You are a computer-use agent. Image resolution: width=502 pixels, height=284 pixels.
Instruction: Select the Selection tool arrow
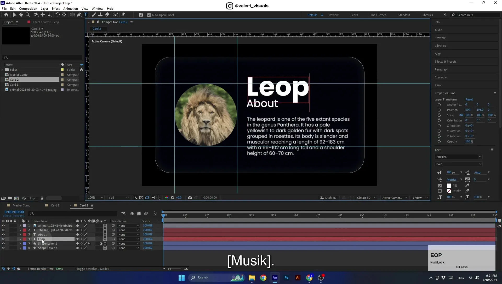(x=15, y=15)
